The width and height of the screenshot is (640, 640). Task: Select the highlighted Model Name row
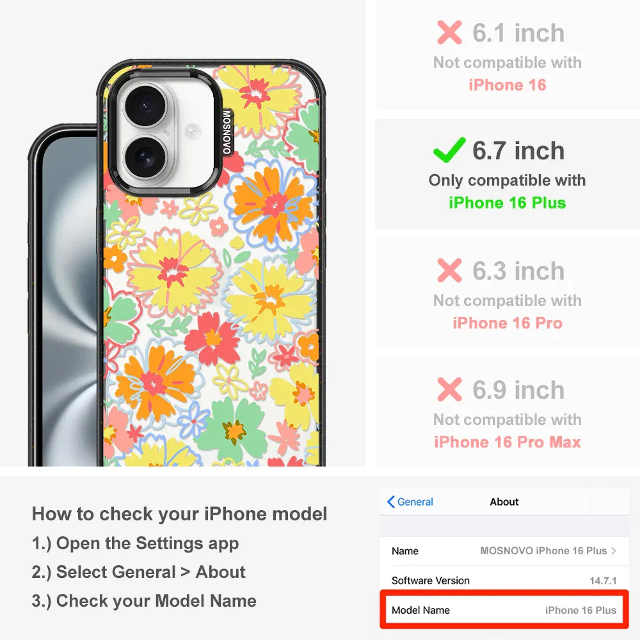point(504,610)
